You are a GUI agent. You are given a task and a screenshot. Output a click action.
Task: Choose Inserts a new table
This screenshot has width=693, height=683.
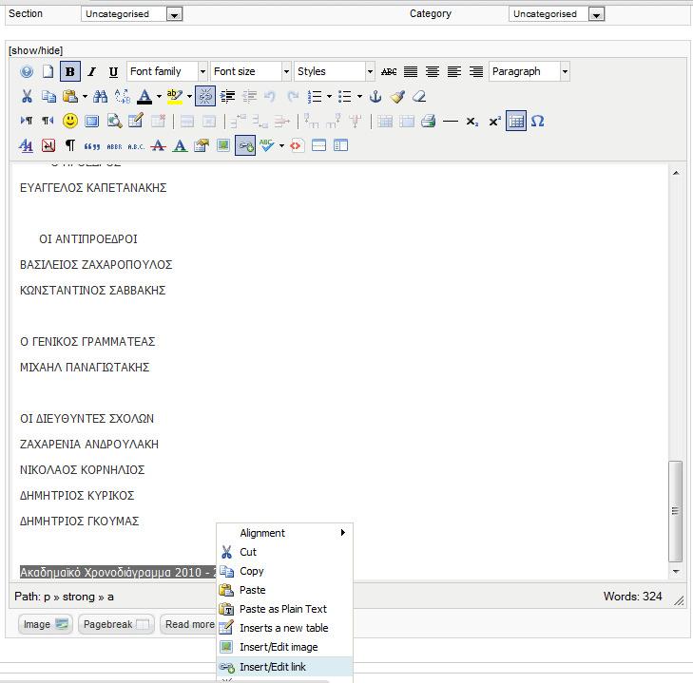pos(284,628)
